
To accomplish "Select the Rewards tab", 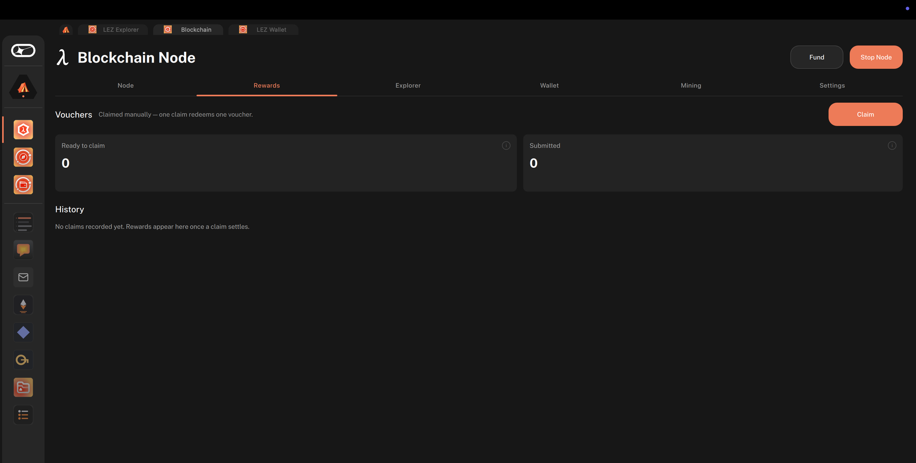I will pyautogui.click(x=267, y=86).
